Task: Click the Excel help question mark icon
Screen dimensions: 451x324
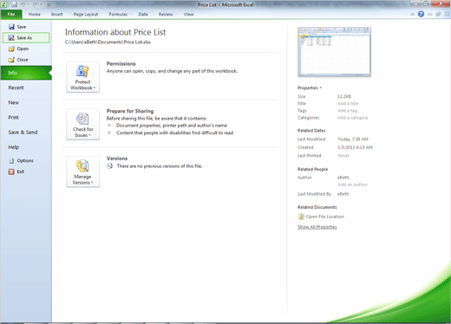Action: pos(421,14)
